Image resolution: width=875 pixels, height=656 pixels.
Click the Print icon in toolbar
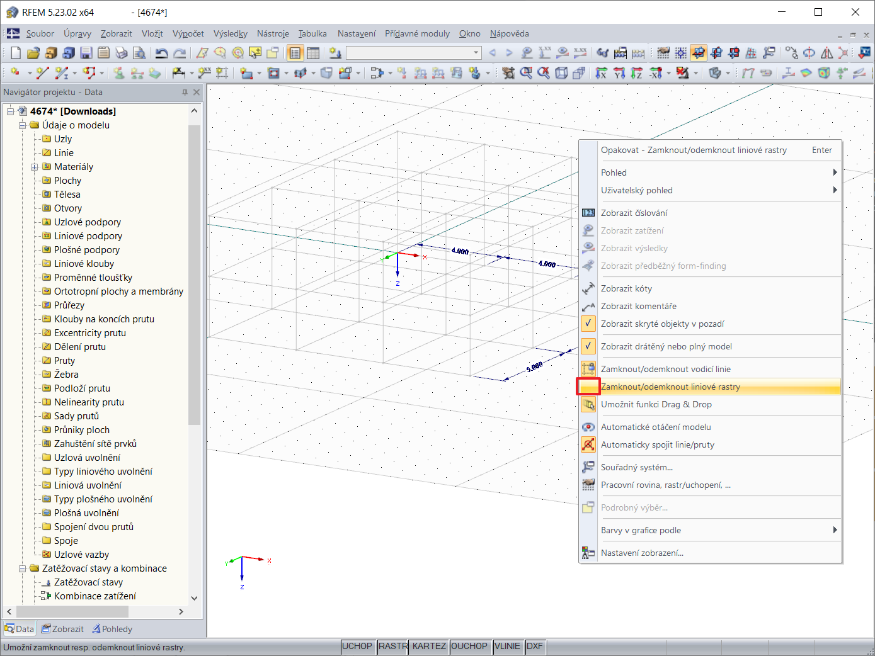(x=122, y=54)
